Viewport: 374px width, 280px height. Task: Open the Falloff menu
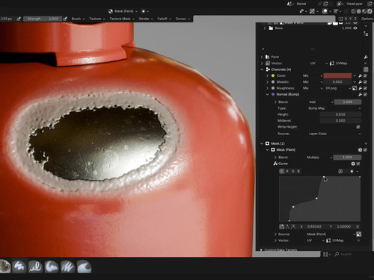tap(164, 19)
